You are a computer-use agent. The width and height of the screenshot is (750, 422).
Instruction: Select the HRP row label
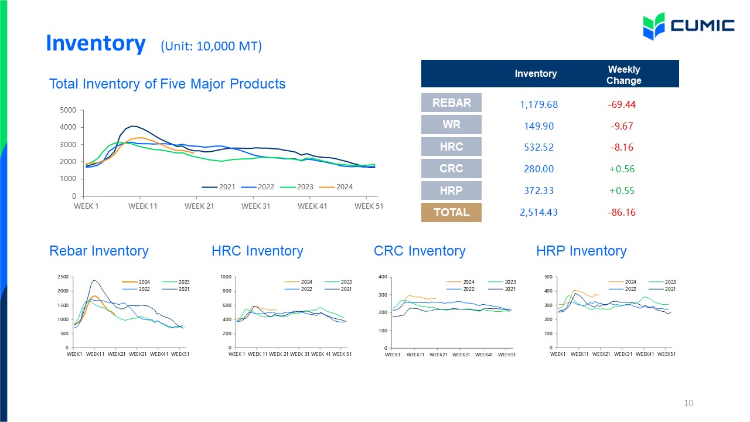pyautogui.click(x=451, y=190)
